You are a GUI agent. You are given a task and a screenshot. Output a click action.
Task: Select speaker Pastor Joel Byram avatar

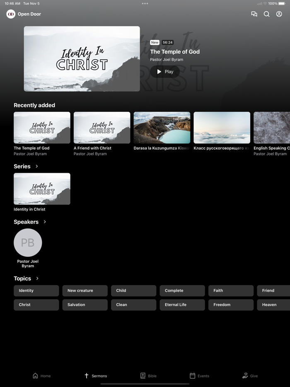[28, 243]
